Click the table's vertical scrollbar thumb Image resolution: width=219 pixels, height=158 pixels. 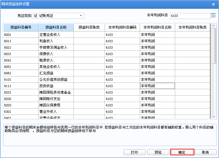[x=214, y=46]
